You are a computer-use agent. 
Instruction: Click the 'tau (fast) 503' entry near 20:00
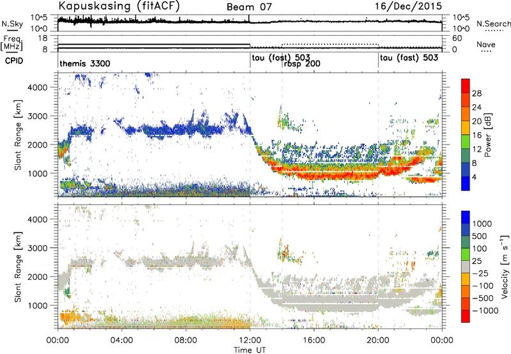[409, 58]
